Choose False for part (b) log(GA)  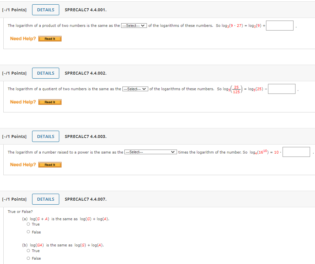point(28,258)
